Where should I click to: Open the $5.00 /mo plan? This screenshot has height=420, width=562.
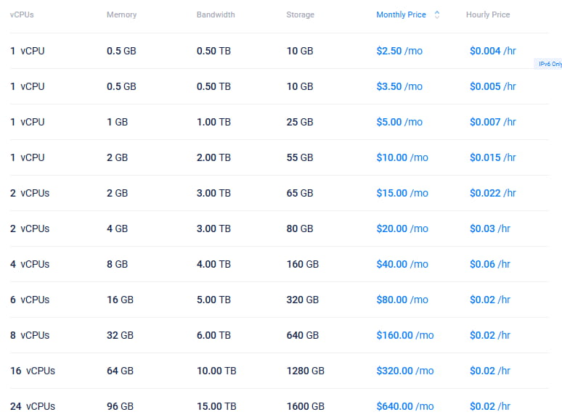(399, 122)
